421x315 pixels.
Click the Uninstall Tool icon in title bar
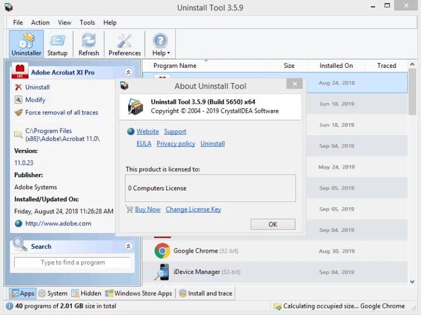tap(9, 7)
